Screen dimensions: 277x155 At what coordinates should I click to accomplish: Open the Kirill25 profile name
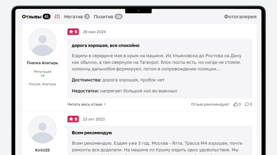coord(42,150)
